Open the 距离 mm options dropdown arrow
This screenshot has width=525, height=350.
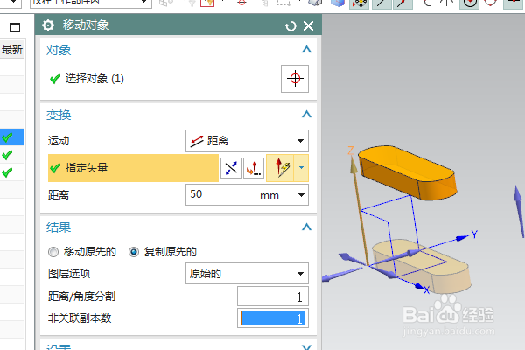point(301,194)
